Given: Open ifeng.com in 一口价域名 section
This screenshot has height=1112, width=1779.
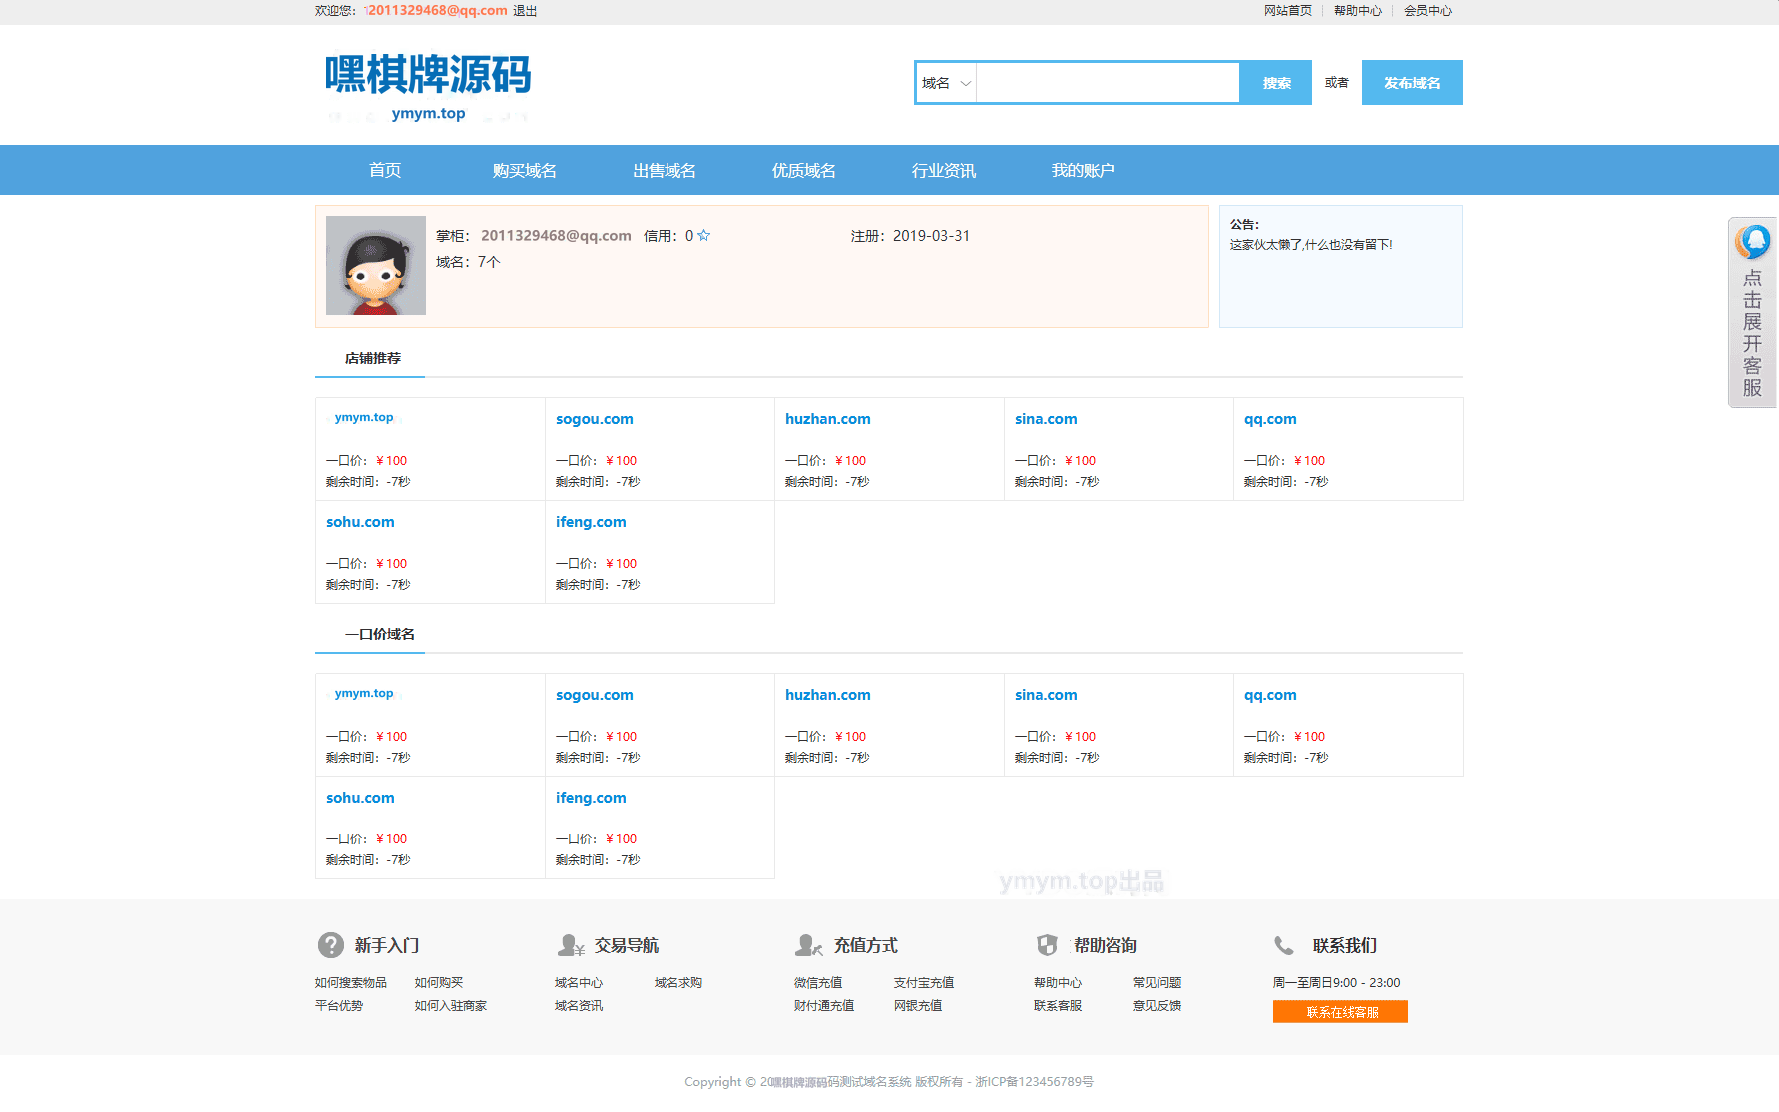Looking at the screenshot, I should tap(591, 798).
